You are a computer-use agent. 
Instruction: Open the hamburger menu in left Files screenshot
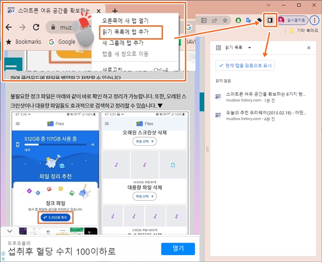(17, 124)
